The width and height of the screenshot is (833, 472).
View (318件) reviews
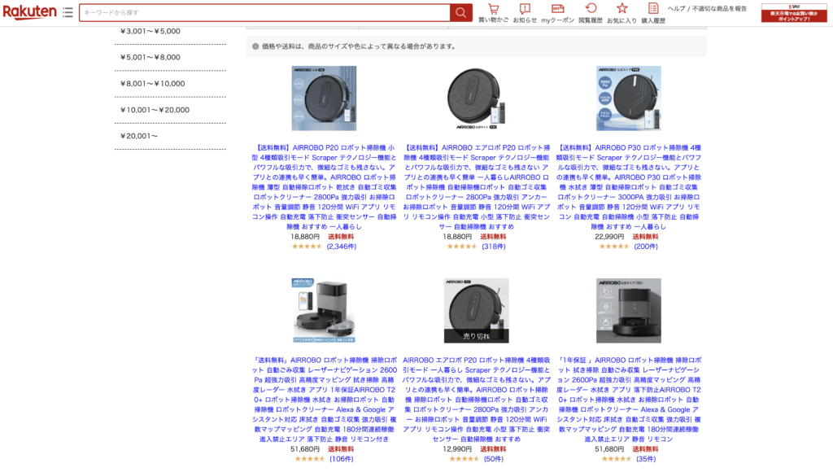494,247
